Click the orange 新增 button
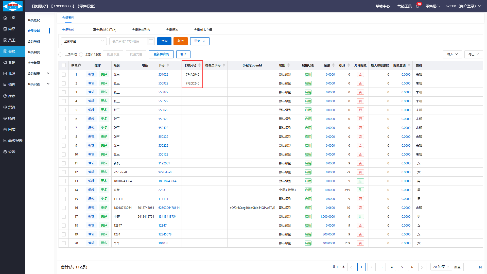This screenshot has height=274, width=487. tap(180, 41)
